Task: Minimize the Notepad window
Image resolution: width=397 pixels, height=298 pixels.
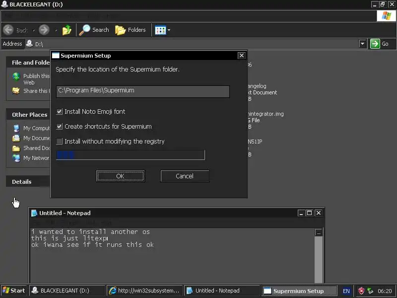Action: click(x=301, y=213)
